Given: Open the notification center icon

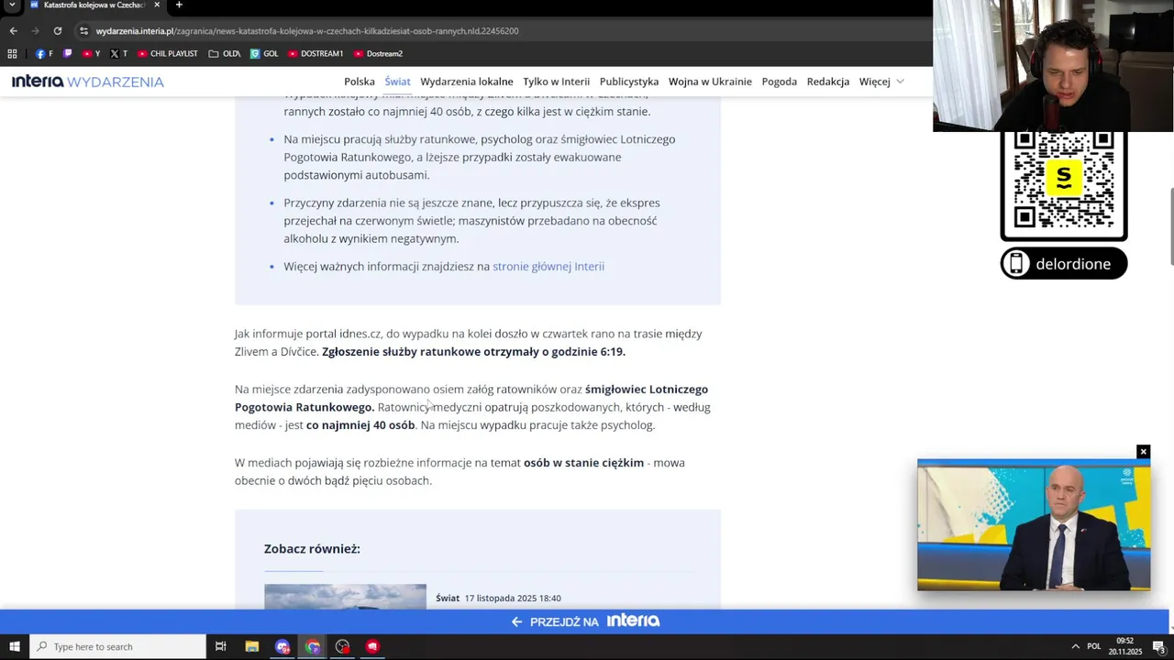Looking at the screenshot, I should 1159,647.
